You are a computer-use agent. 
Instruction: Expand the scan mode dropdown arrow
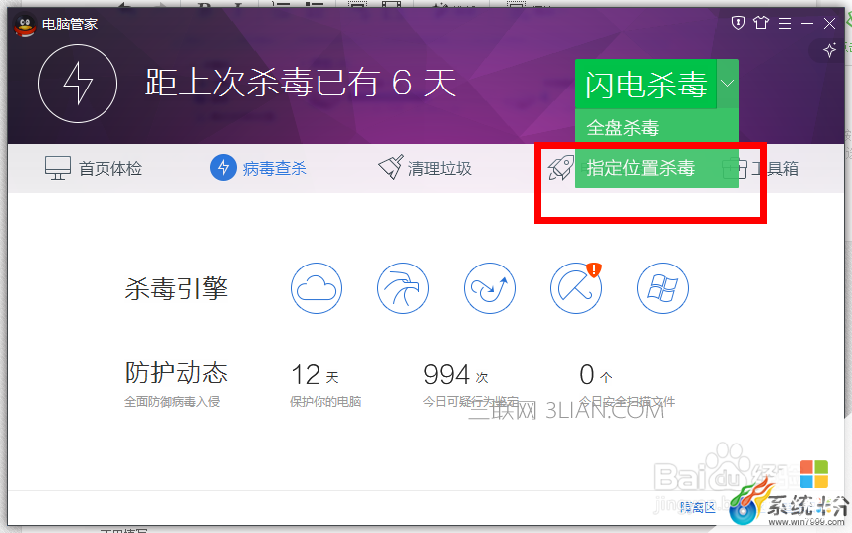pos(728,84)
